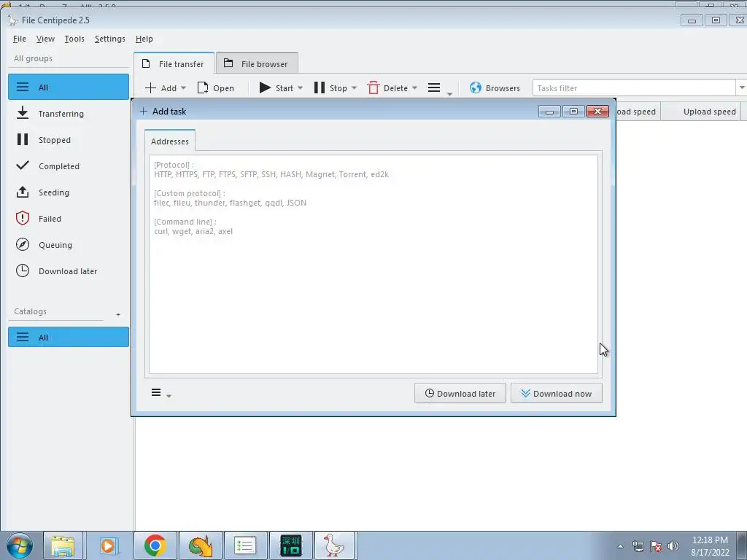Maximize the Add task dialog
Screen dimensions: 747x560
(x=573, y=111)
